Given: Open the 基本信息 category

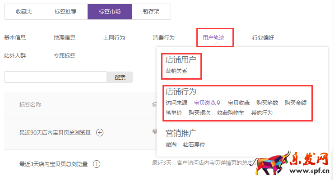Looking at the screenshot, I should click(15, 38).
